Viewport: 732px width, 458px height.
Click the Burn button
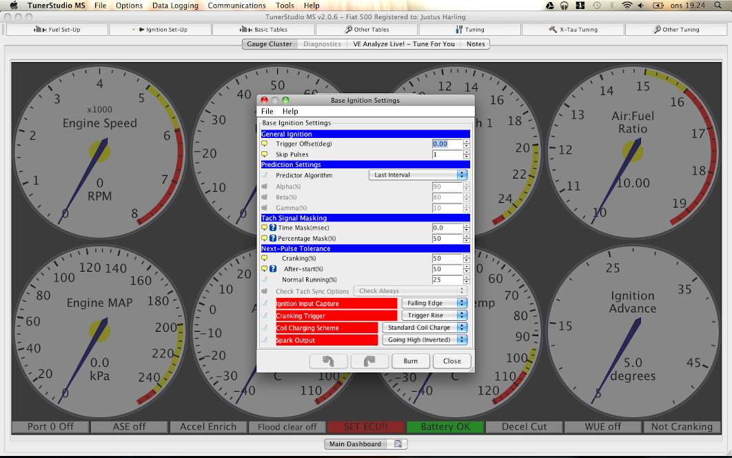pos(411,361)
